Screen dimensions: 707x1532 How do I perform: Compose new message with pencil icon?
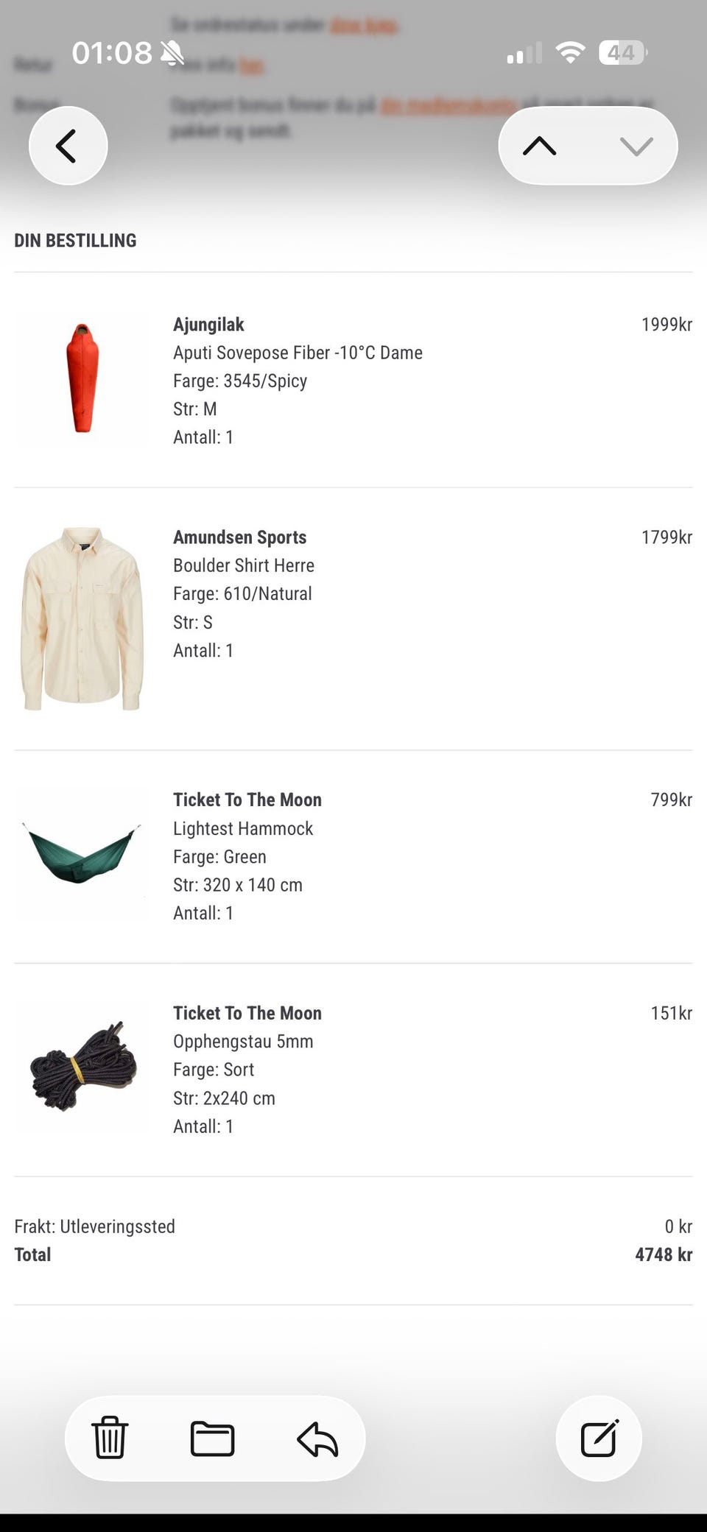[599, 1438]
